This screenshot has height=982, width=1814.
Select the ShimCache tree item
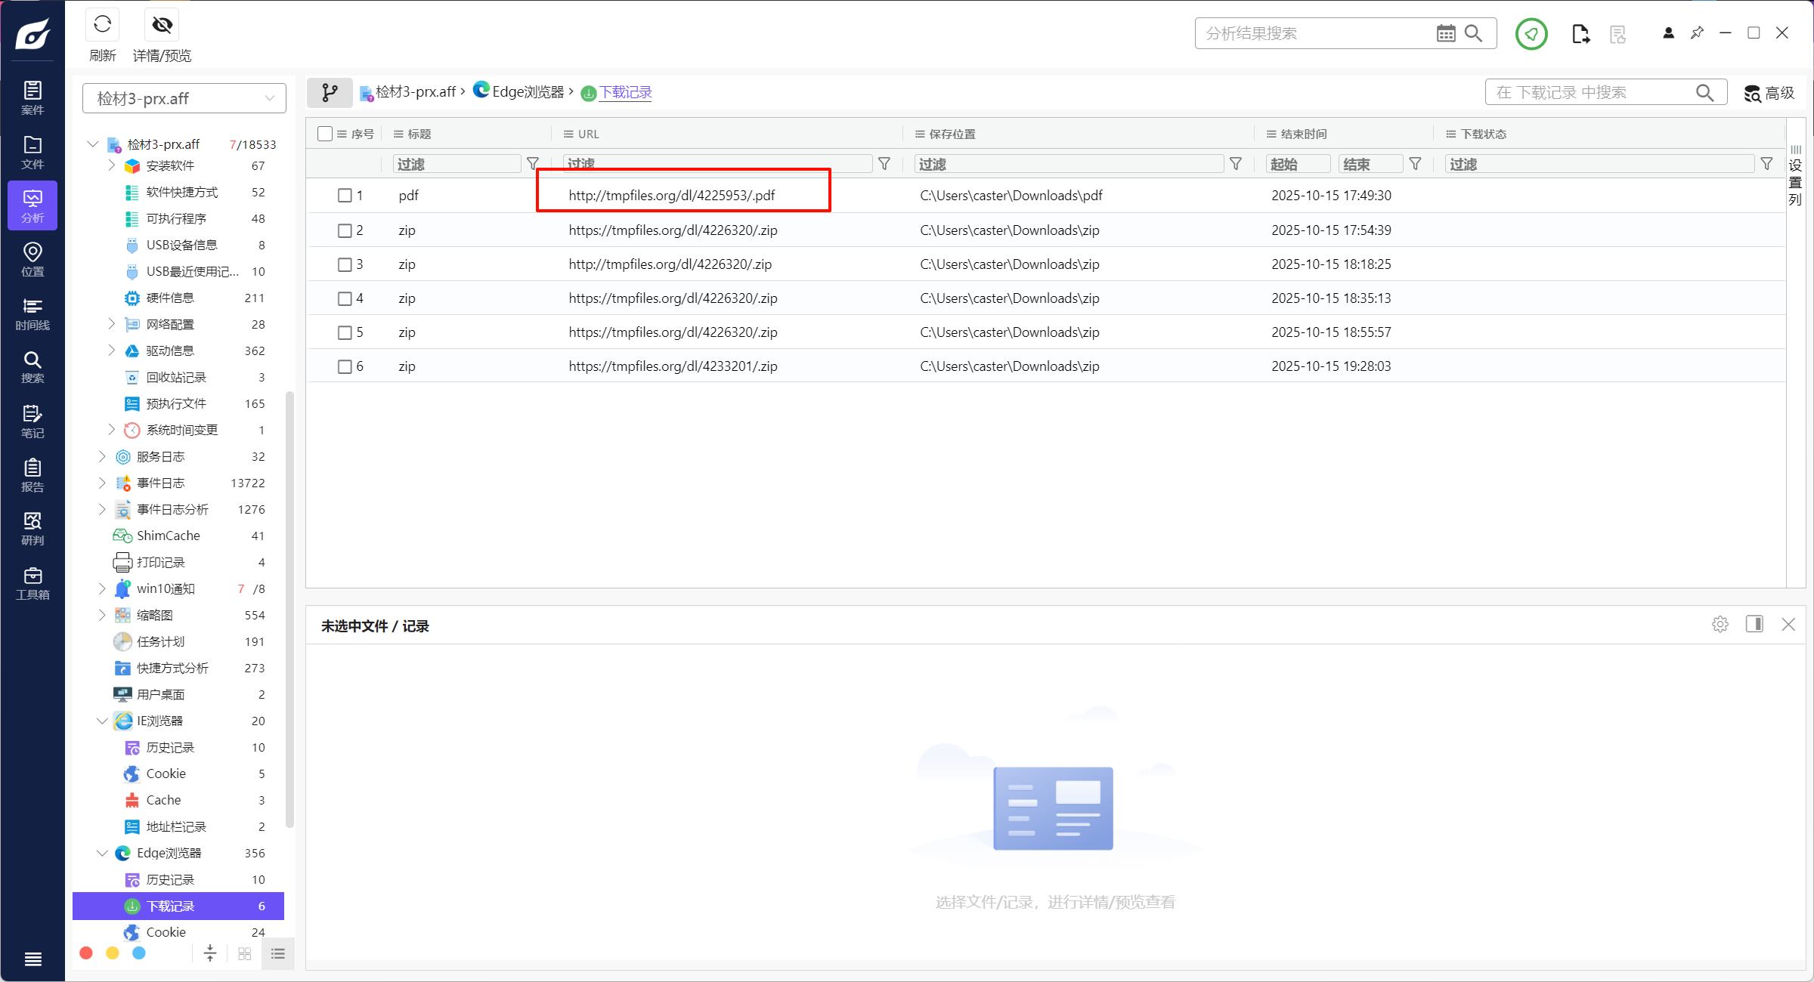click(168, 536)
